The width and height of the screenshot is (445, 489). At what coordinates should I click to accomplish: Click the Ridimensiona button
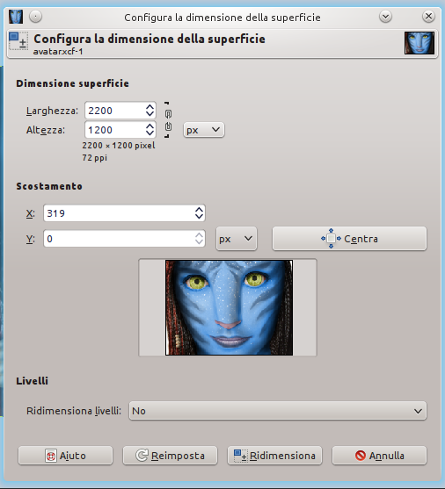tap(274, 456)
